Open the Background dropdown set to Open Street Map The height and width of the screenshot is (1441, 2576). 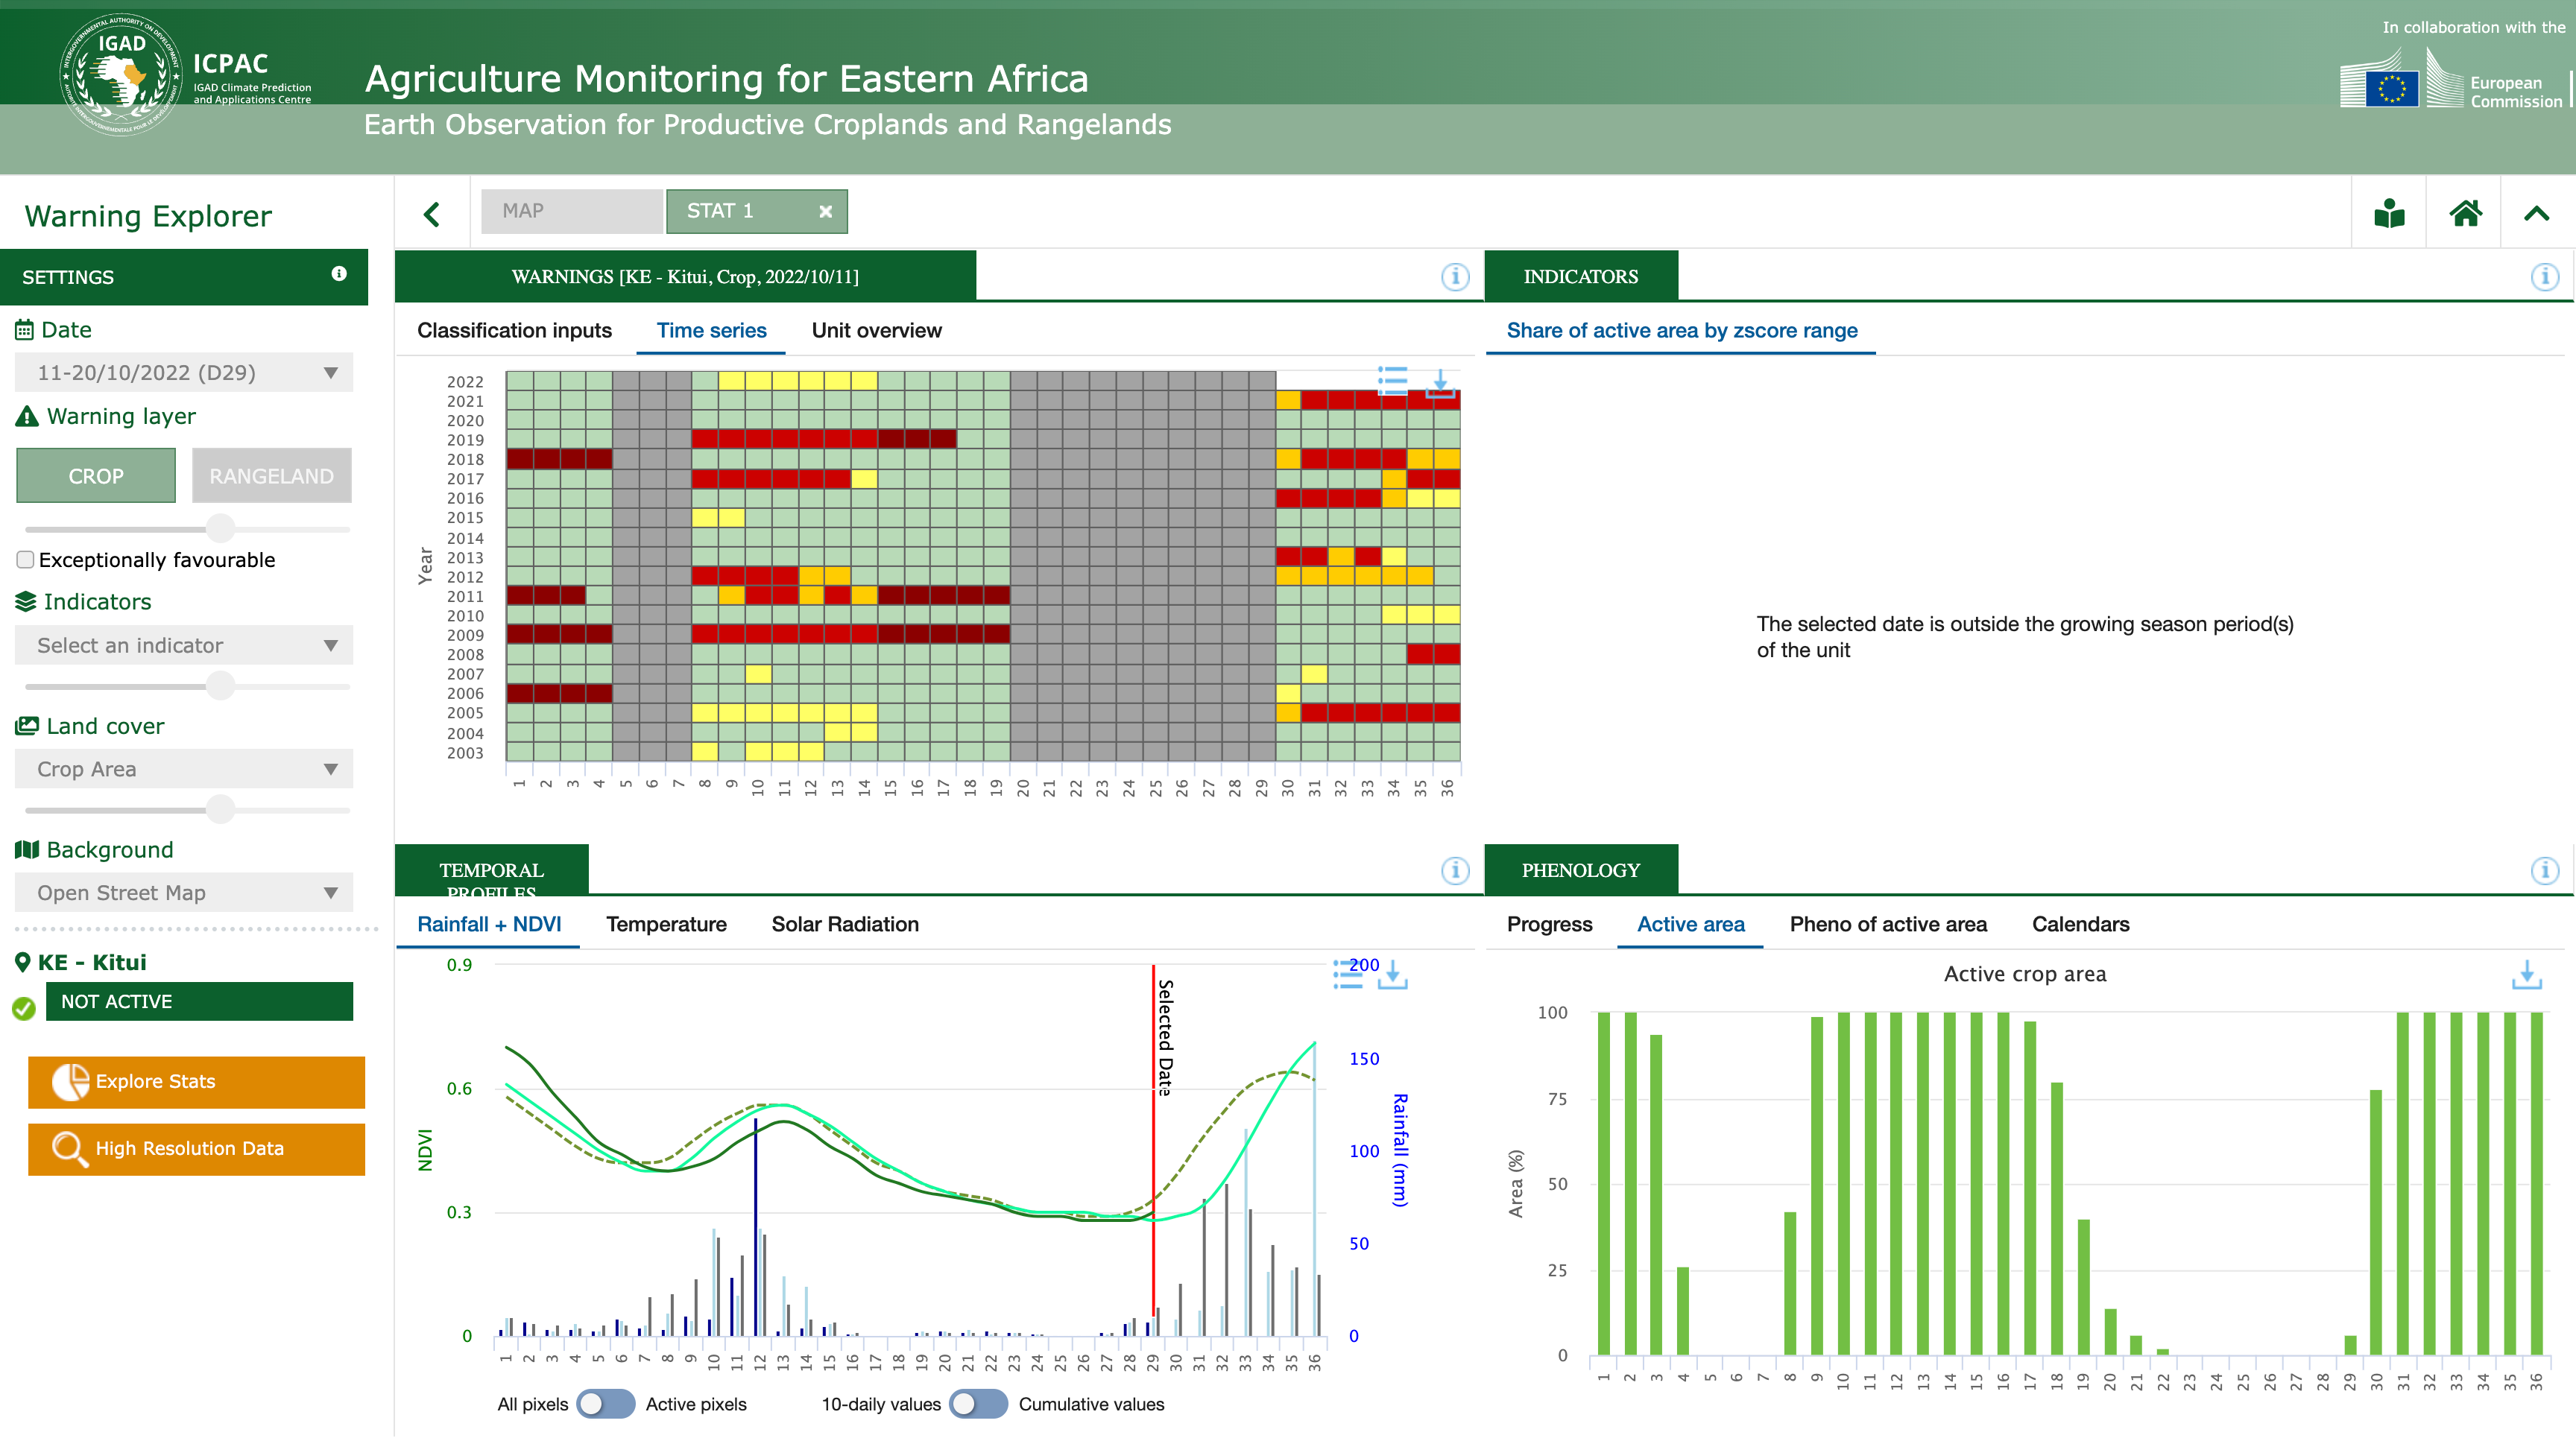pos(184,893)
